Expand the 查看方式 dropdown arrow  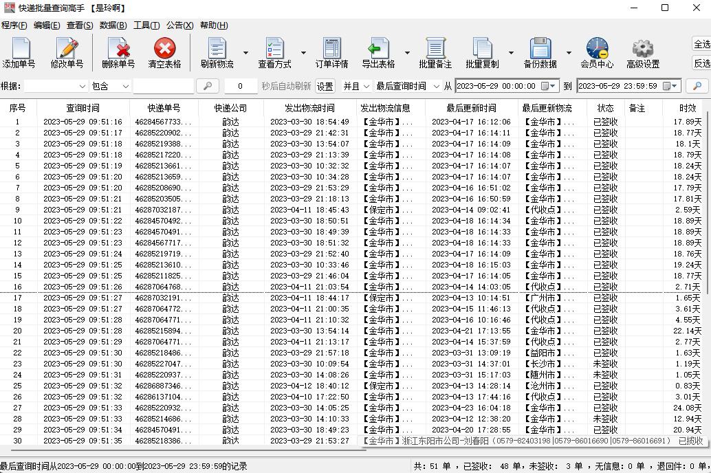[303, 53]
